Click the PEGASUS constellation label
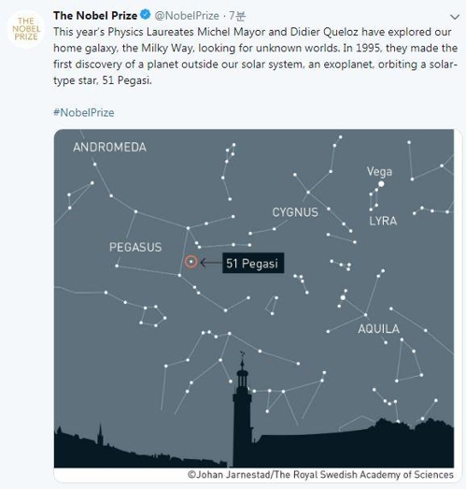The width and height of the screenshot is (466, 489). (135, 248)
